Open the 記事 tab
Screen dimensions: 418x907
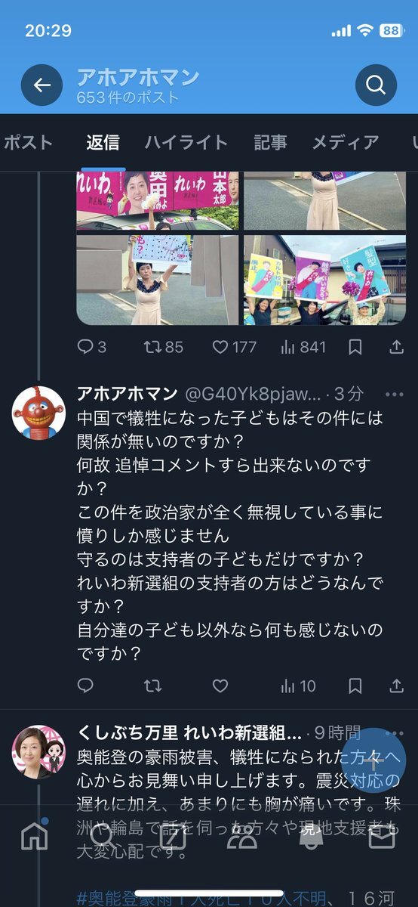[270, 142]
